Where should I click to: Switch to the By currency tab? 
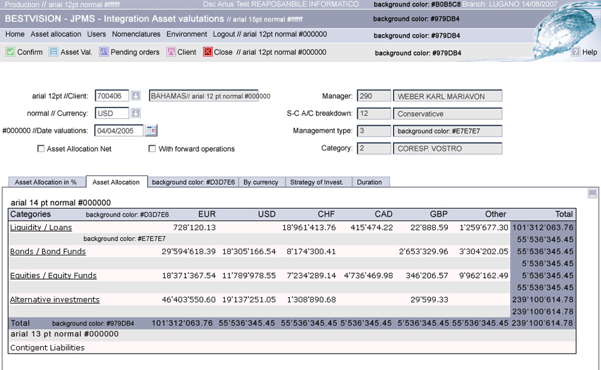[260, 182]
